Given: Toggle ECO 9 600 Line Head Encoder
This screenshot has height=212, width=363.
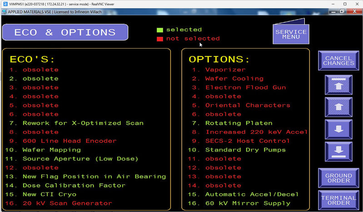Looking at the screenshot, I should tap(63, 141).
